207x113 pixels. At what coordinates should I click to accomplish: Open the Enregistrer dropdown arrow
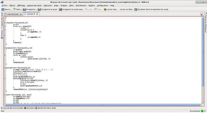(36, 10)
